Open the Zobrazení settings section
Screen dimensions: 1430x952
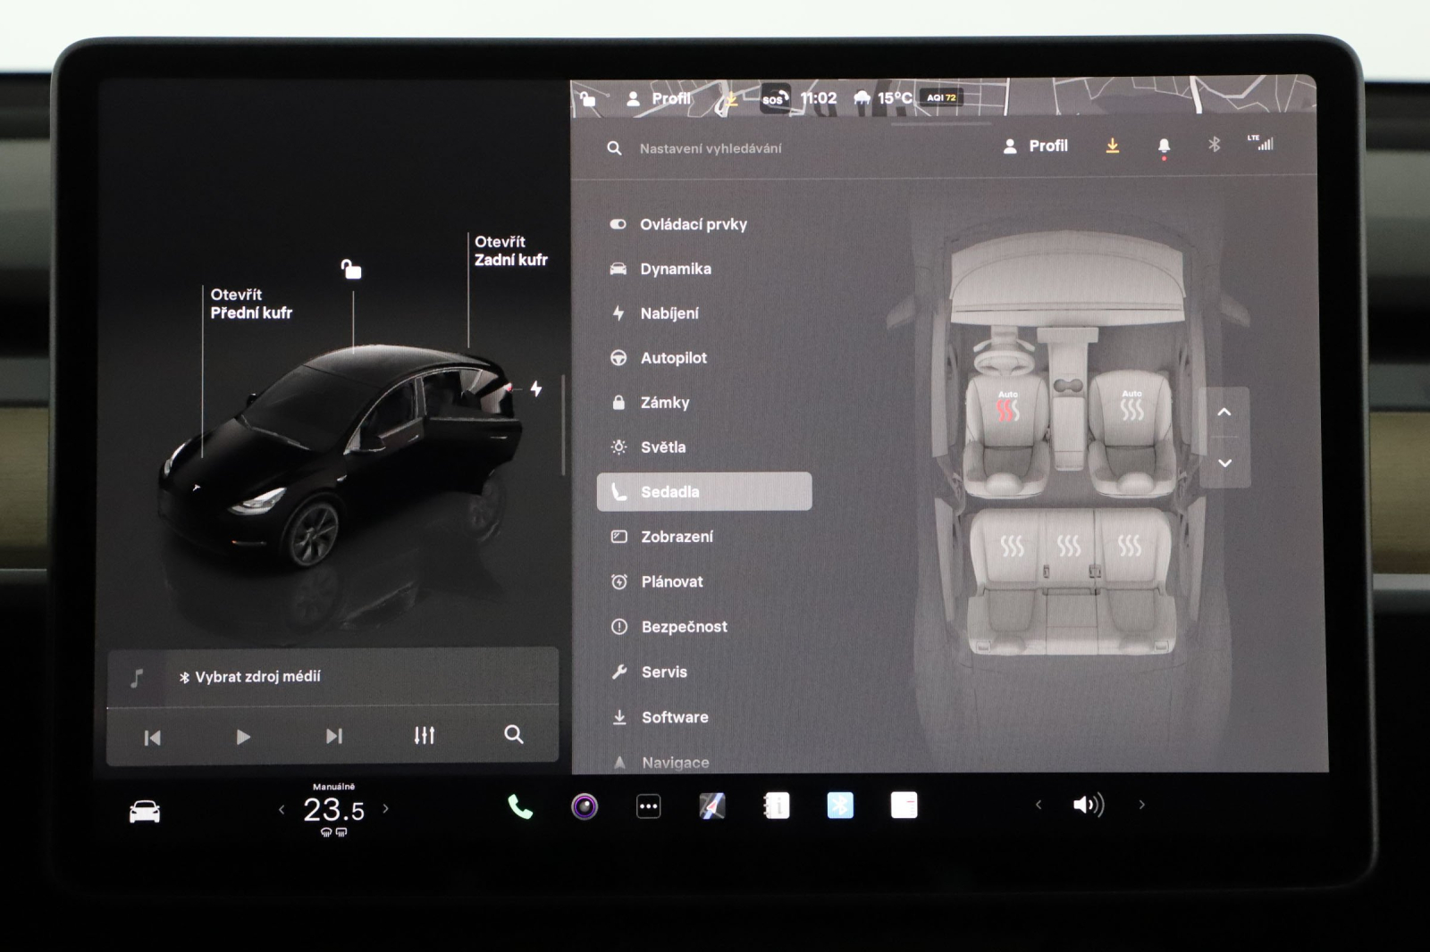677,536
